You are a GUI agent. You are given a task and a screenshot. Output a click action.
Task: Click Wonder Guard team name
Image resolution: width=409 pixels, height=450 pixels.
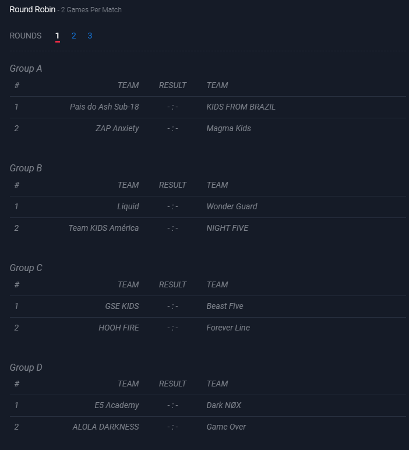[x=232, y=206]
